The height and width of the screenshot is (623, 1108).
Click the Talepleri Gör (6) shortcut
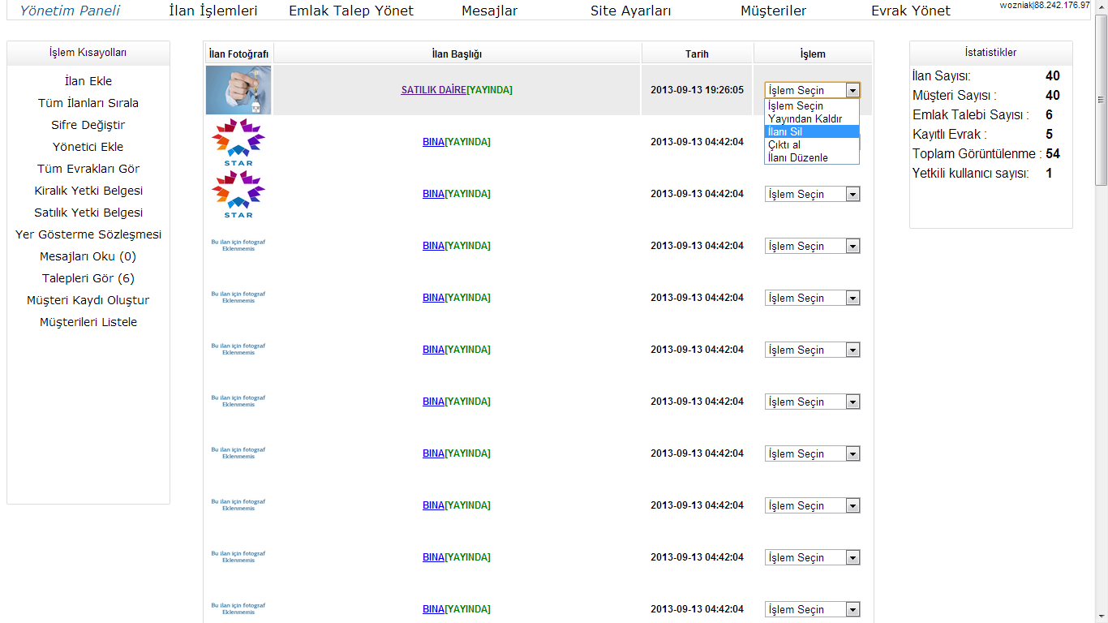[x=88, y=278]
